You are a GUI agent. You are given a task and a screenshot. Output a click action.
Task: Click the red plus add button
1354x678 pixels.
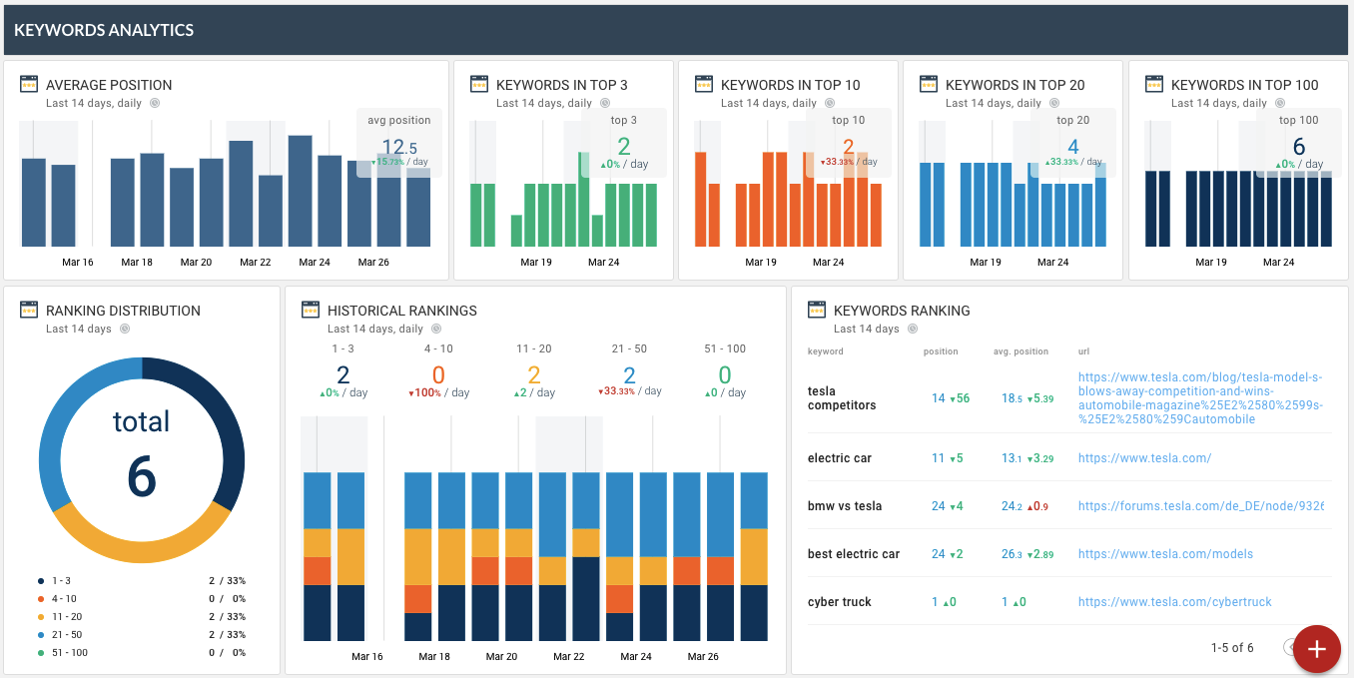click(x=1316, y=649)
